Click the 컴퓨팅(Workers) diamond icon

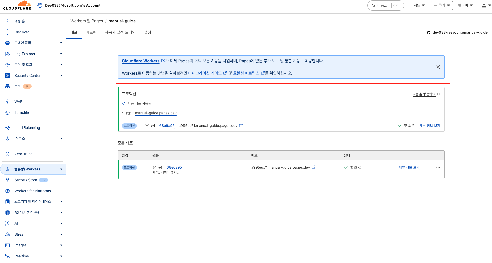(x=8, y=169)
